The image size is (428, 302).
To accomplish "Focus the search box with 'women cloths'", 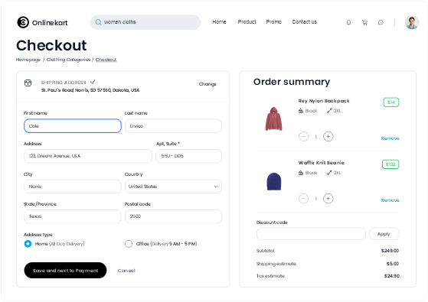I will (145, 22).
